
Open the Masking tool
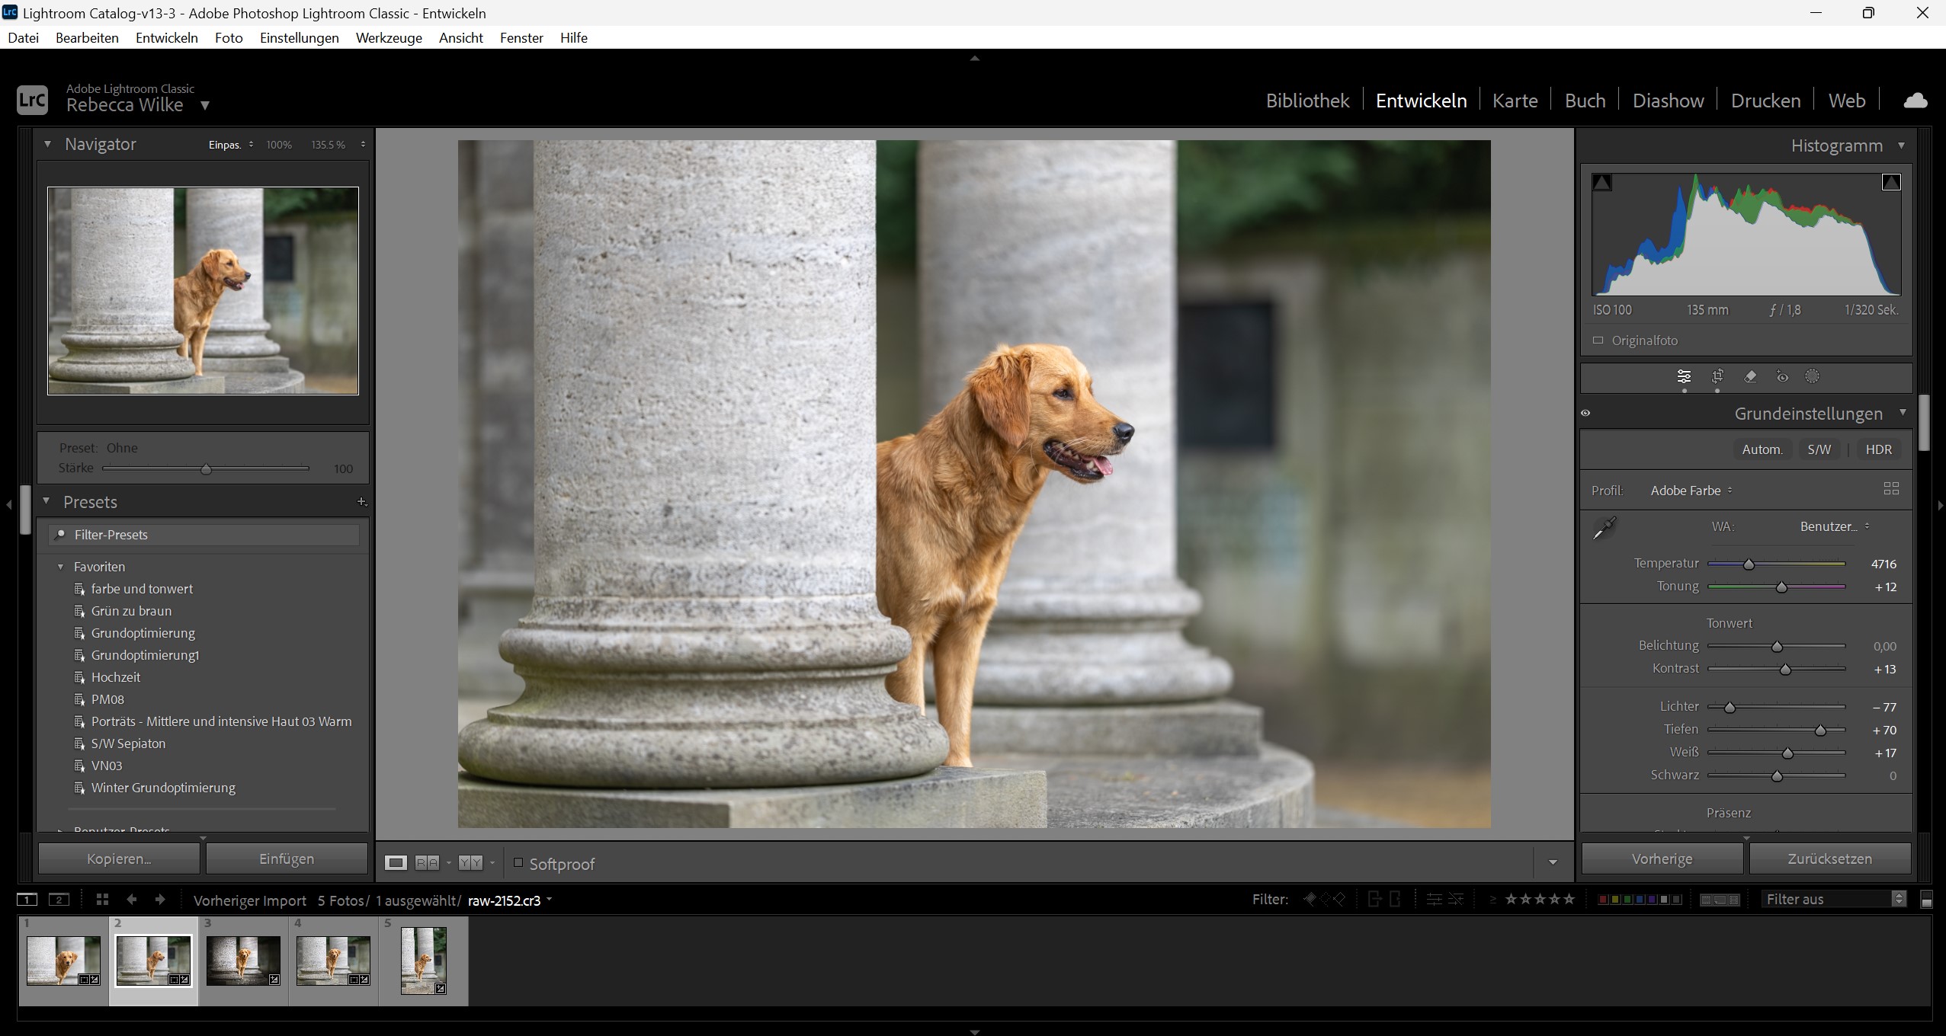coord(1813,376)
